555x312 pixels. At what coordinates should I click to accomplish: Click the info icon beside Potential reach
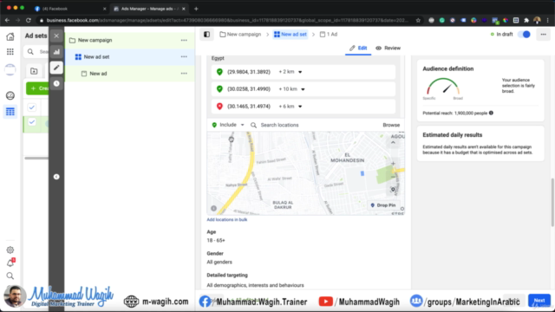coord(491,113)
